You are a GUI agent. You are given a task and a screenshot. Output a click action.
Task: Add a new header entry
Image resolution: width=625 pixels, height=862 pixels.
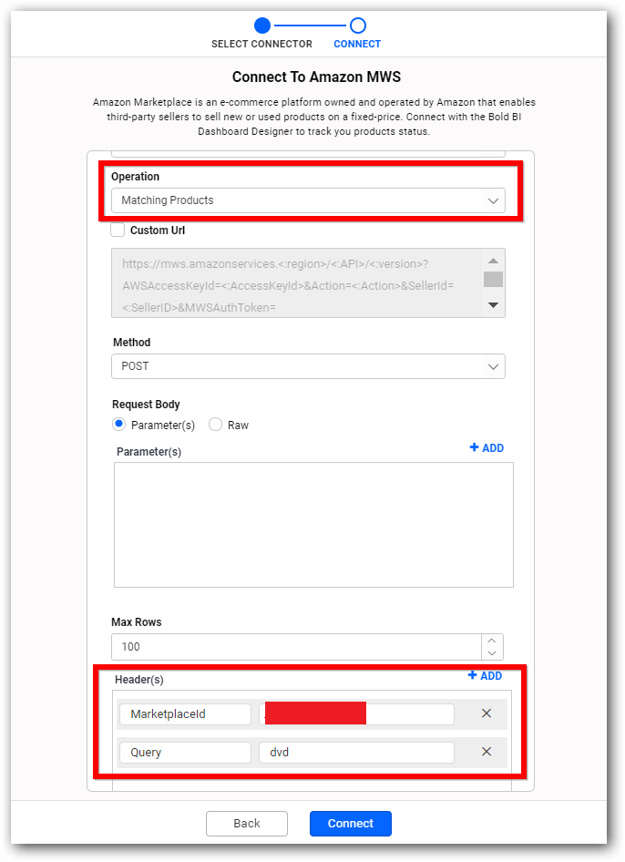(485, 675)
